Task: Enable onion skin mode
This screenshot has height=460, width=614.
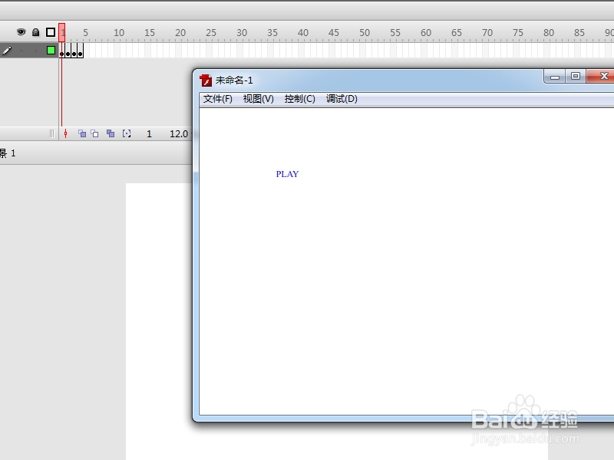Action: 81,133
